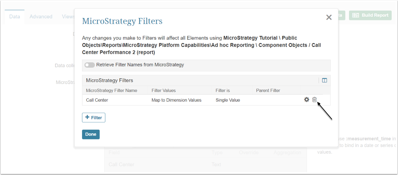Screen dimensions: 398x175
Task: Click the table icon on Build Report
Action: (x=356, y=15)
